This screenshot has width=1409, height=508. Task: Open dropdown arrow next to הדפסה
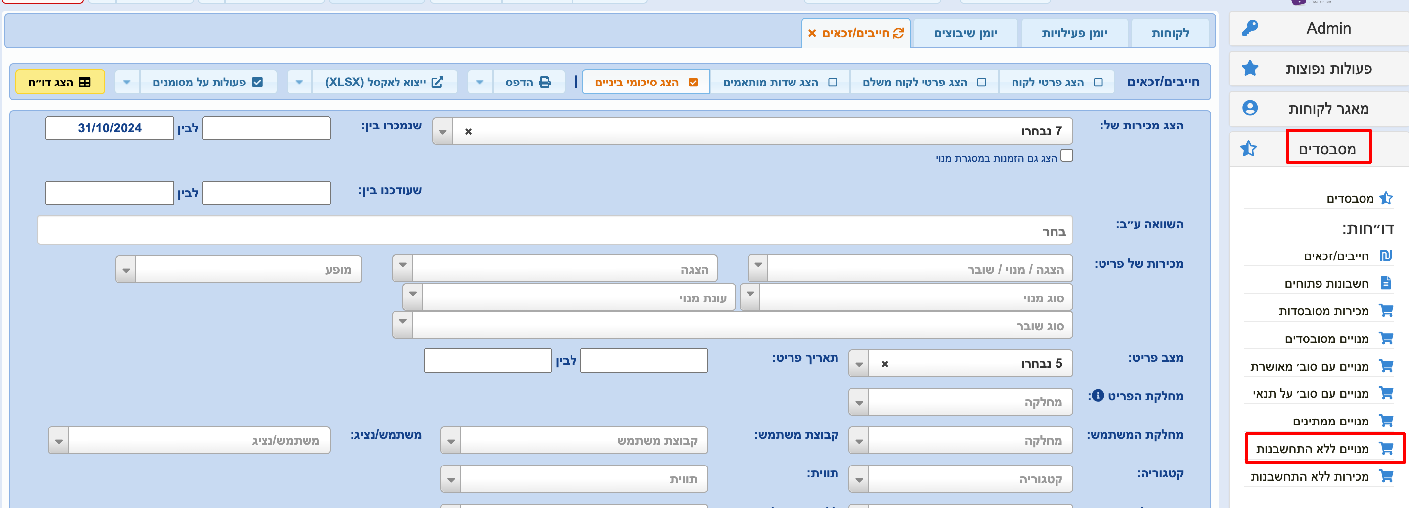[480, 82]
